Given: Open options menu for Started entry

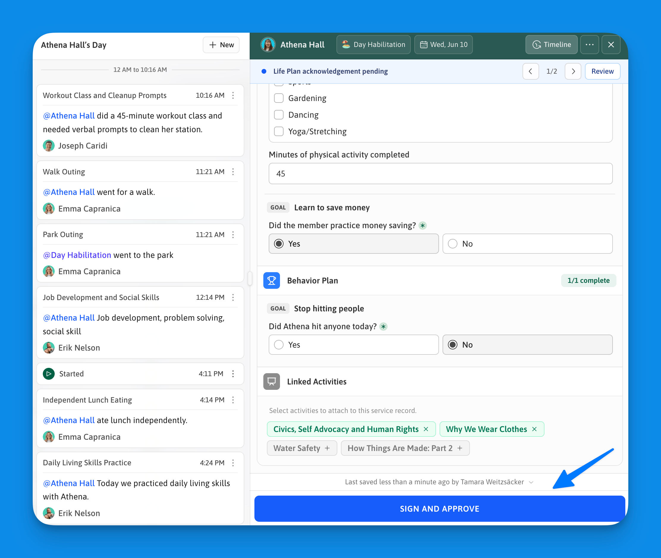Looking at the screenshot, I should pos(233,373).
